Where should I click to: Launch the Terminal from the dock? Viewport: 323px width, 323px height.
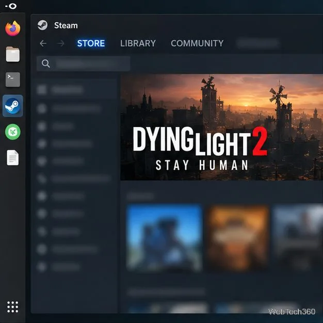point(13,79)
